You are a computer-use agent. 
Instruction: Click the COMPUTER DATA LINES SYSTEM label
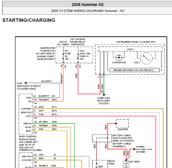104,101
